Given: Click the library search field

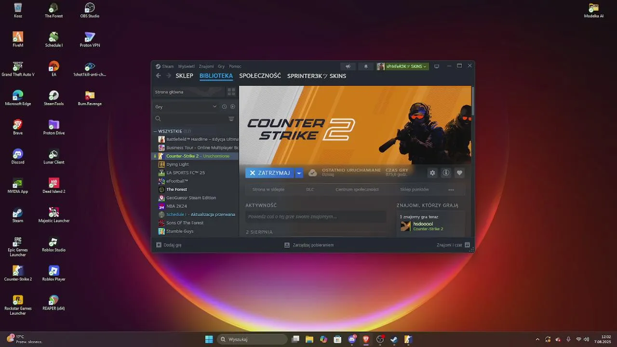Looking at the screenshot, I should tap(190, 119).
